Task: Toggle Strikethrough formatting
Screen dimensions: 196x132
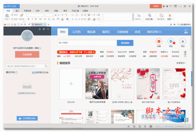Action: 41,19
